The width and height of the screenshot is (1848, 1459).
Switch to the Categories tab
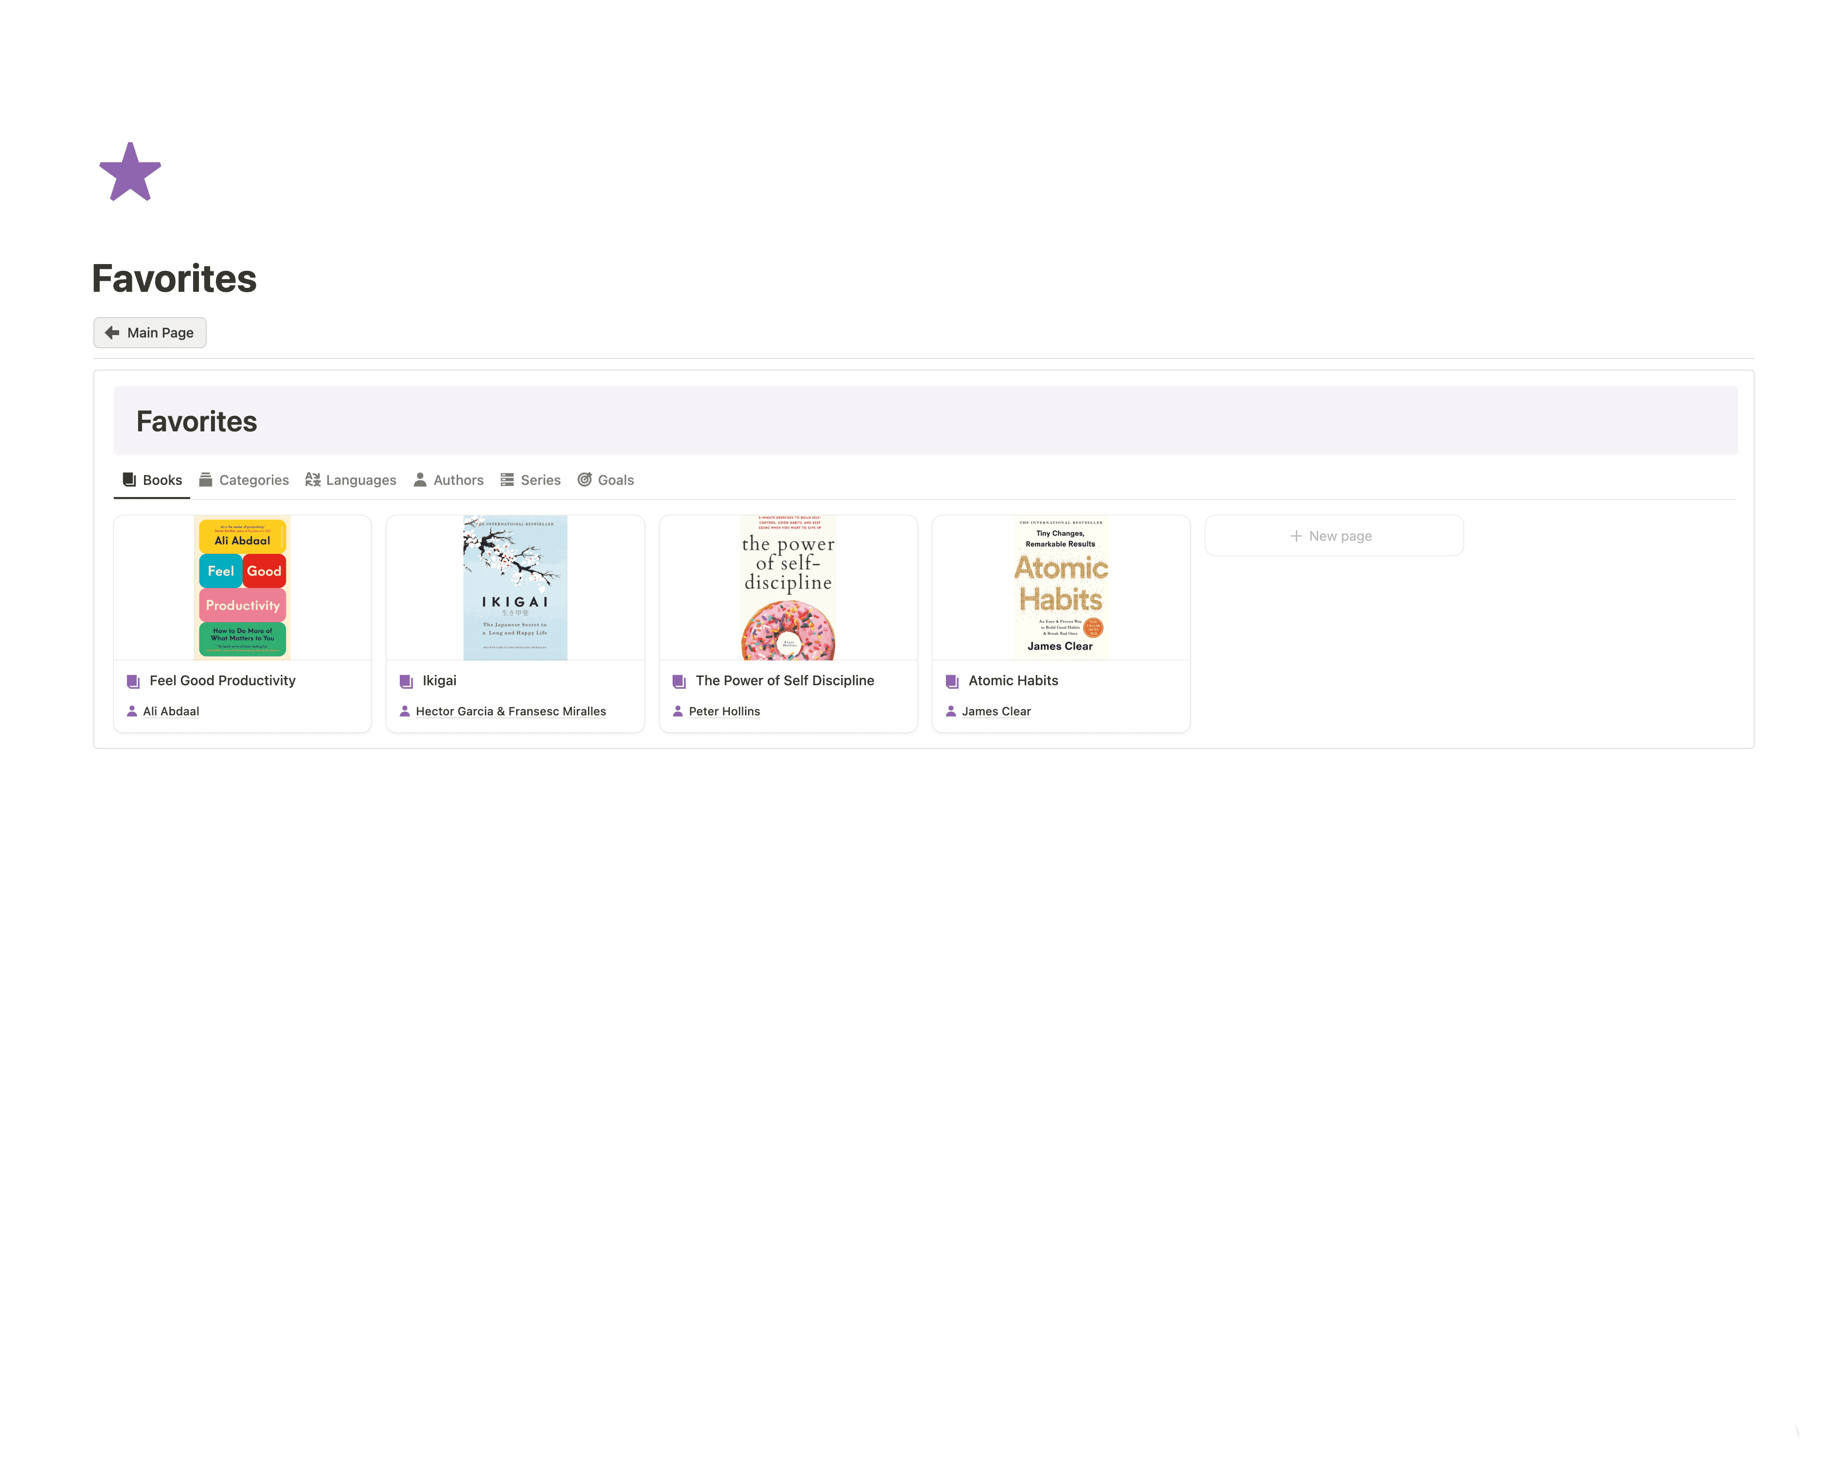244,480
